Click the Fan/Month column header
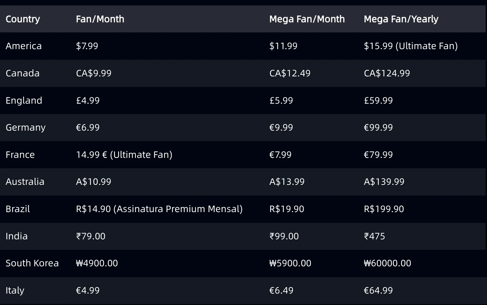Viewport: 487px width, 305px height. (x=100, y=19)
